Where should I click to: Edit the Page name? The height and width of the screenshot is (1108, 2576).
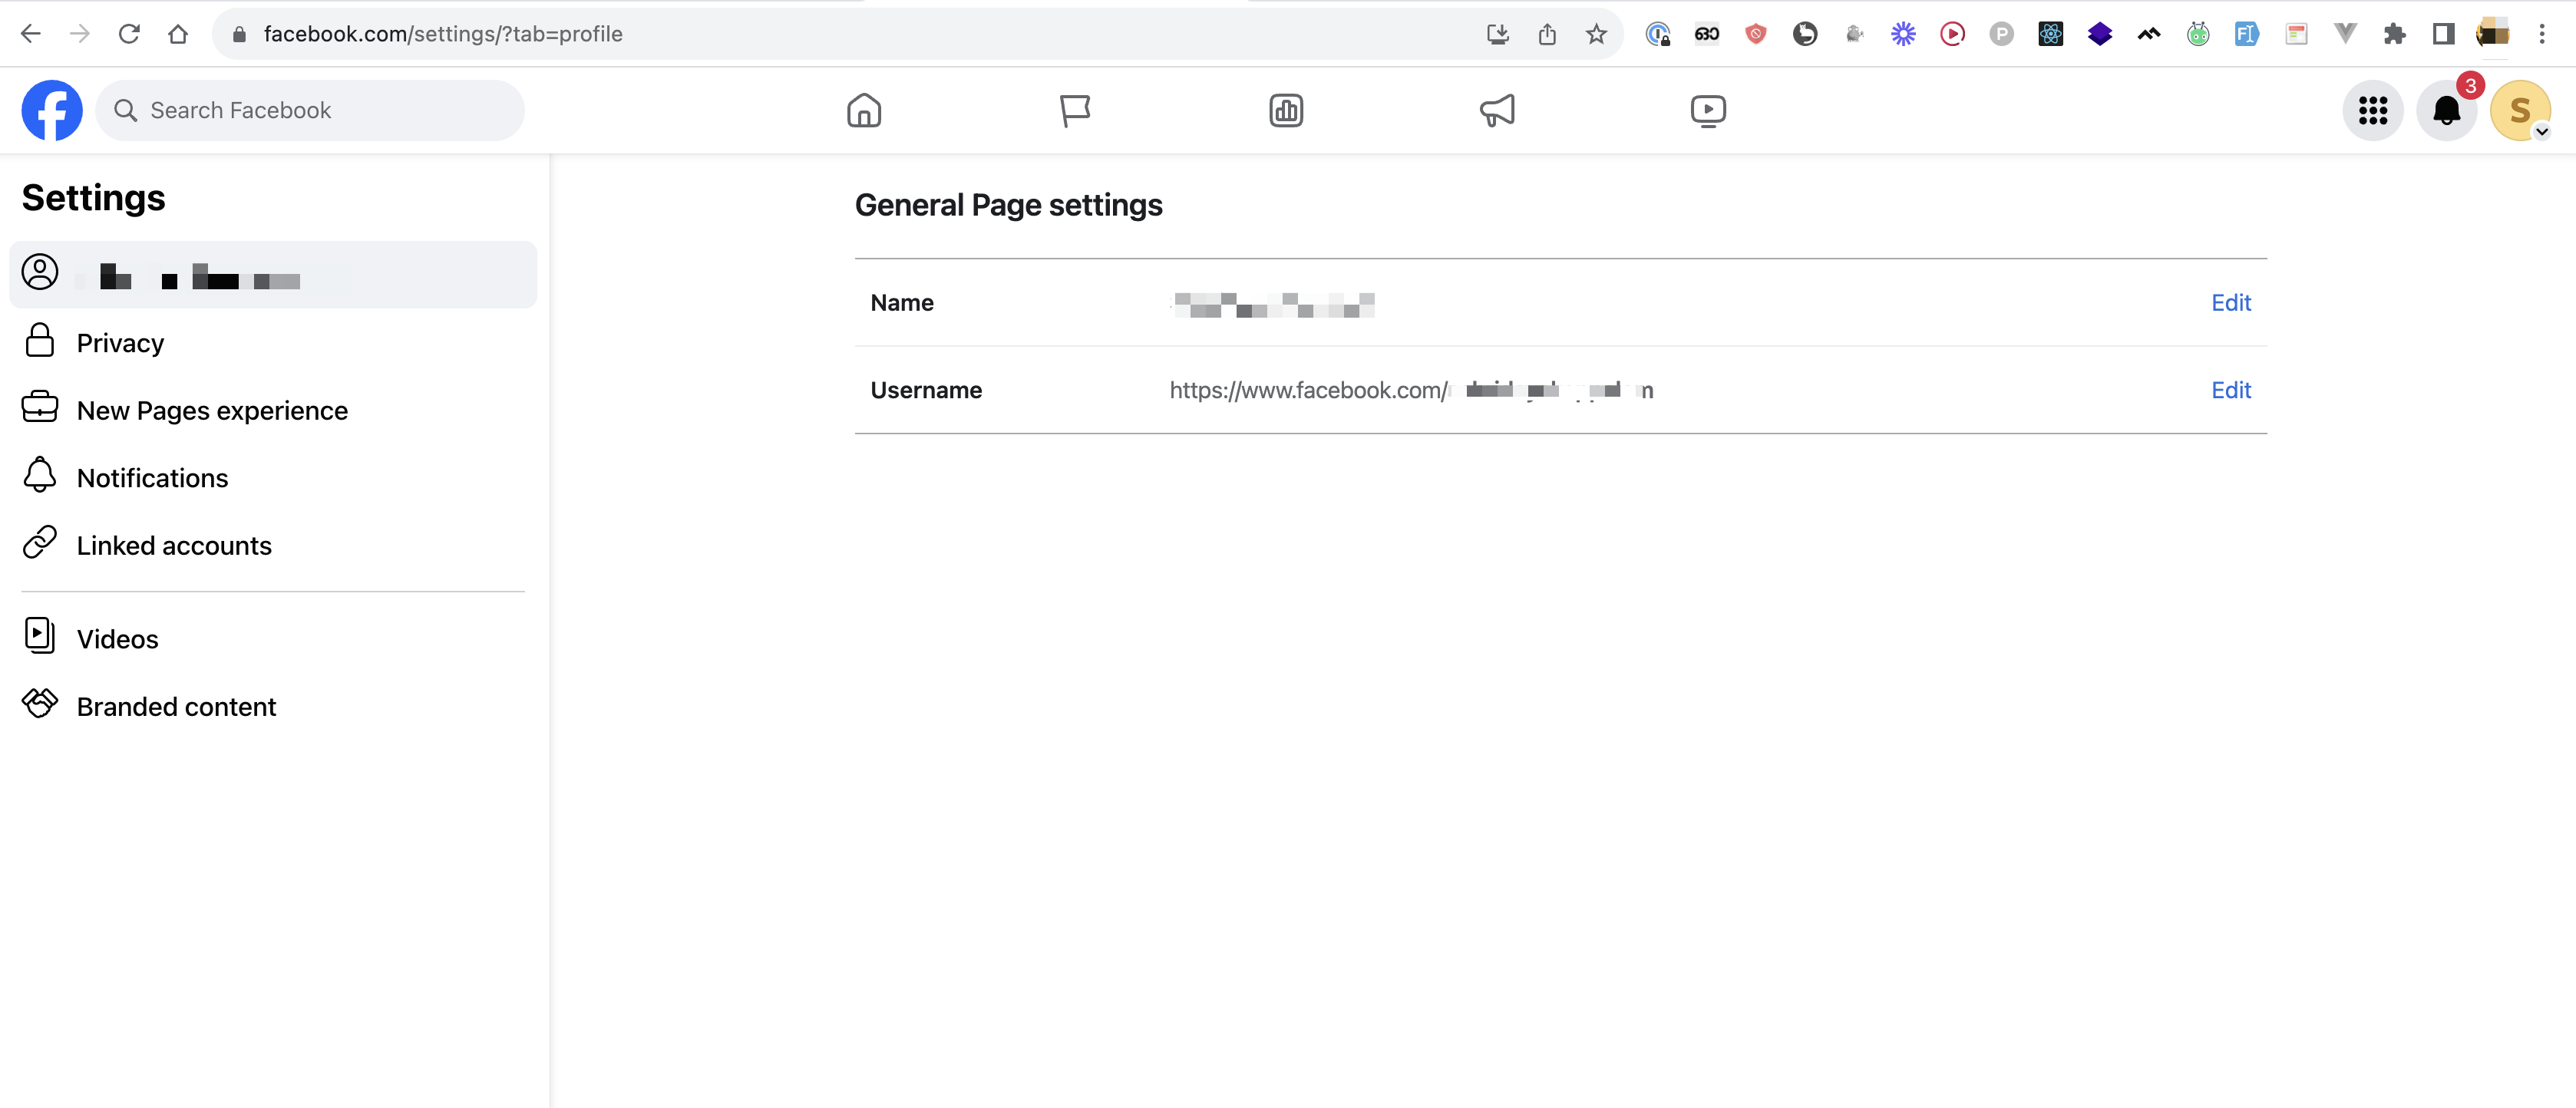coord(2230,302)
